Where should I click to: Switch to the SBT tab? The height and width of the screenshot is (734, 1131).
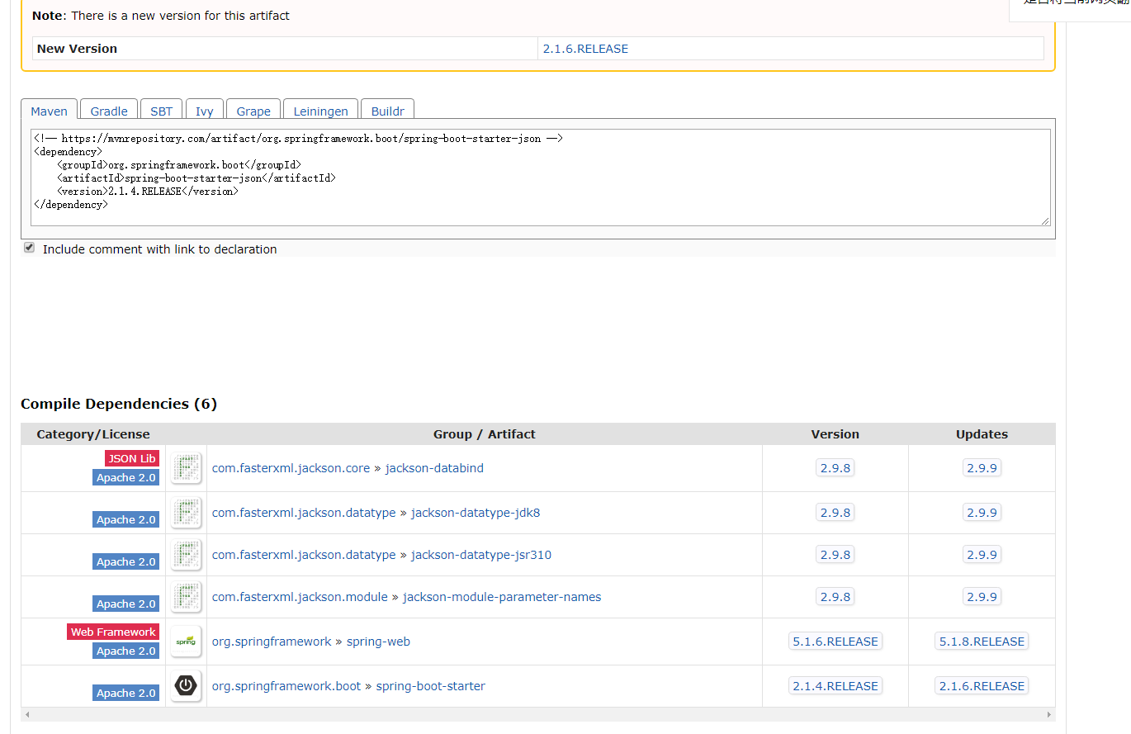pyautogui.click(x=161, y=111)
